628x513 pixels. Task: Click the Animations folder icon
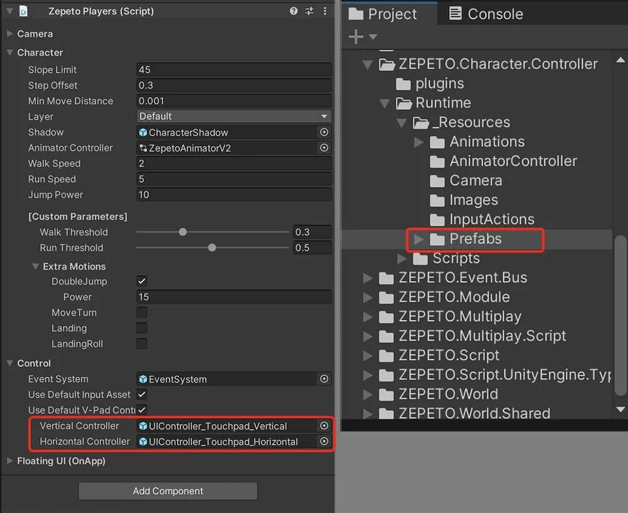point(437,142)
